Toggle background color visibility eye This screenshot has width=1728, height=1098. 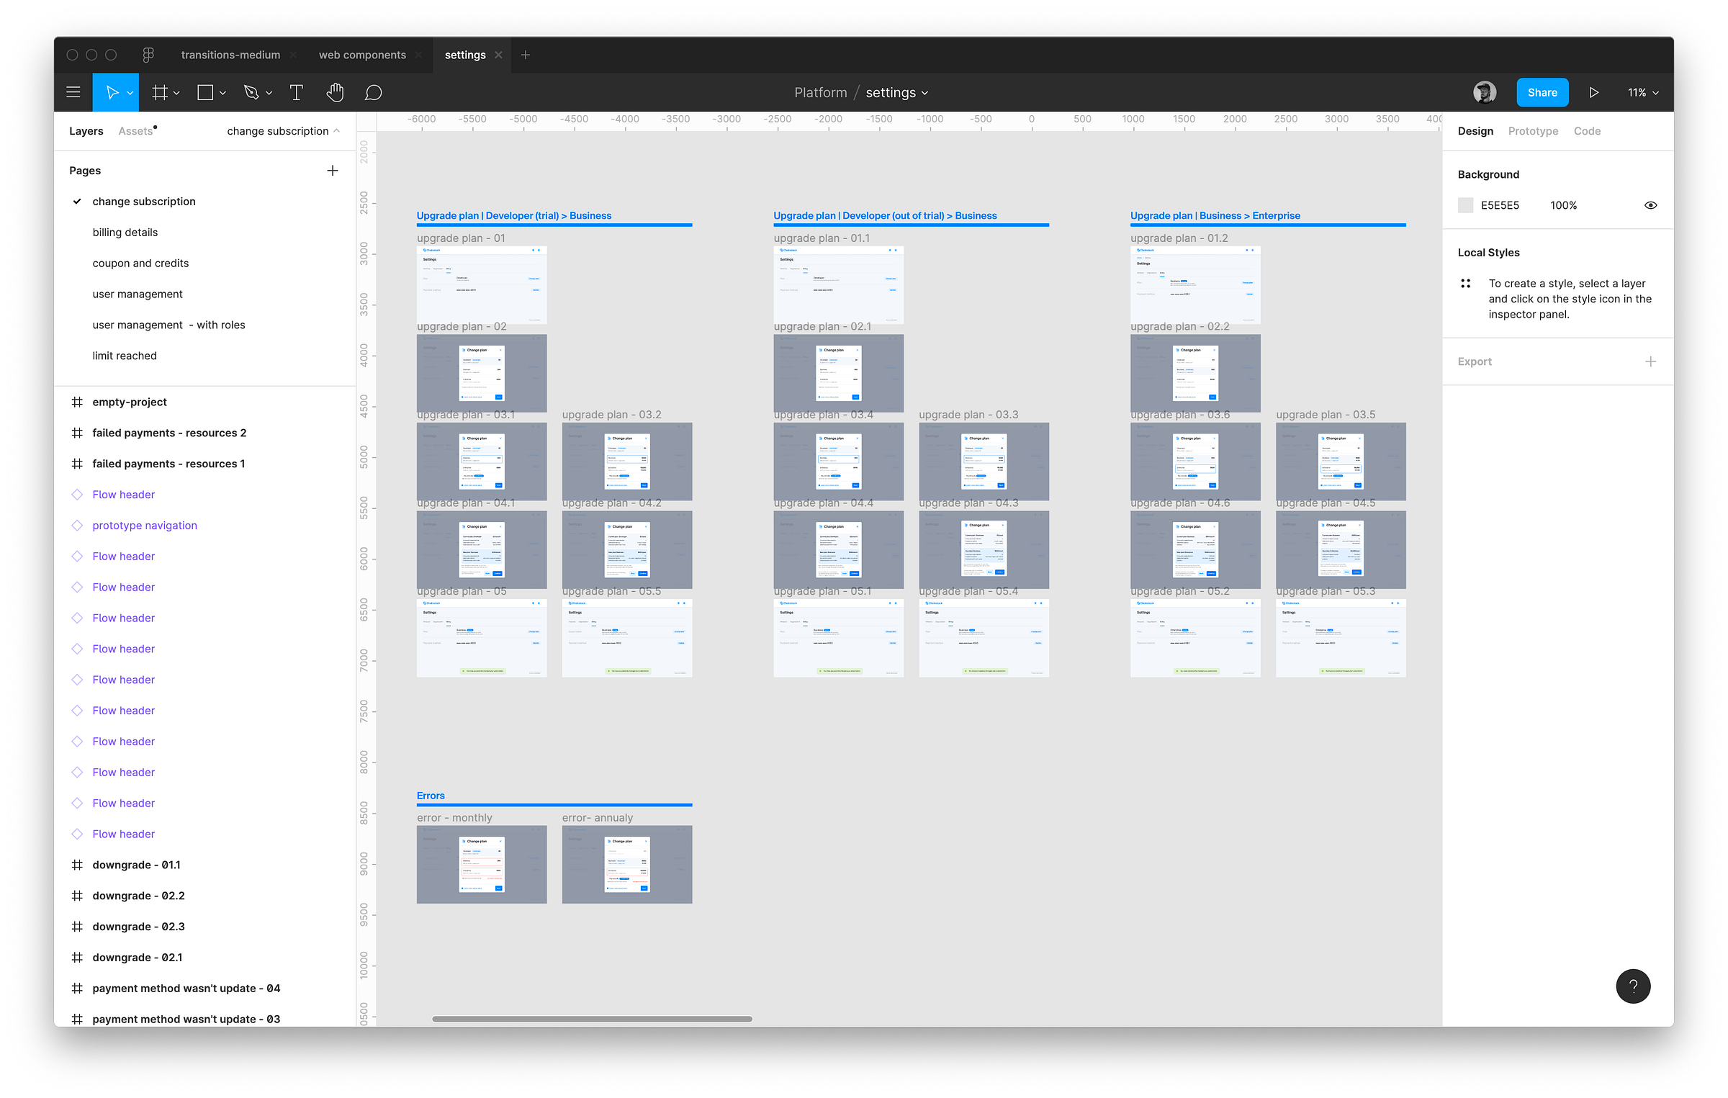pos(1650,205)
